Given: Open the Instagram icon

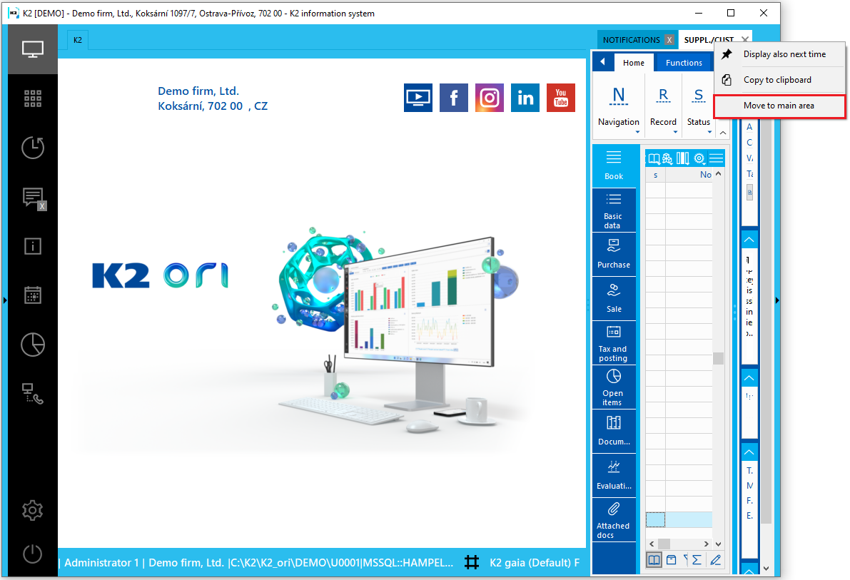Looking at the screenshot, I should coord(490,98).
